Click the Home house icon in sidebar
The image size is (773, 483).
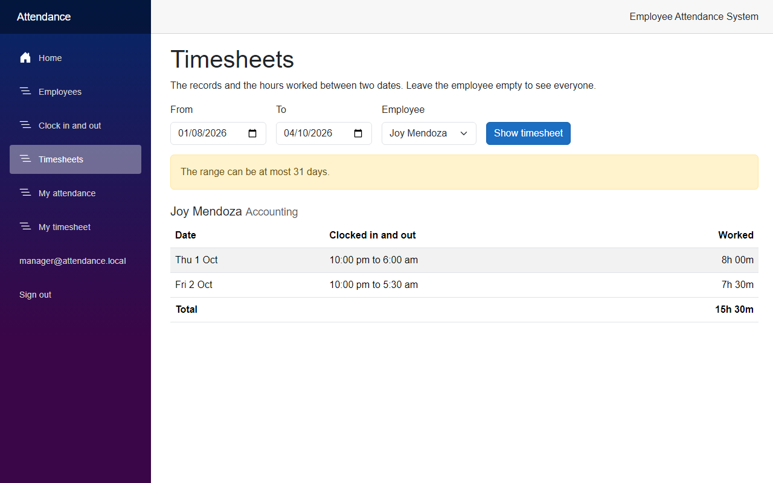[x=25, y=58]
